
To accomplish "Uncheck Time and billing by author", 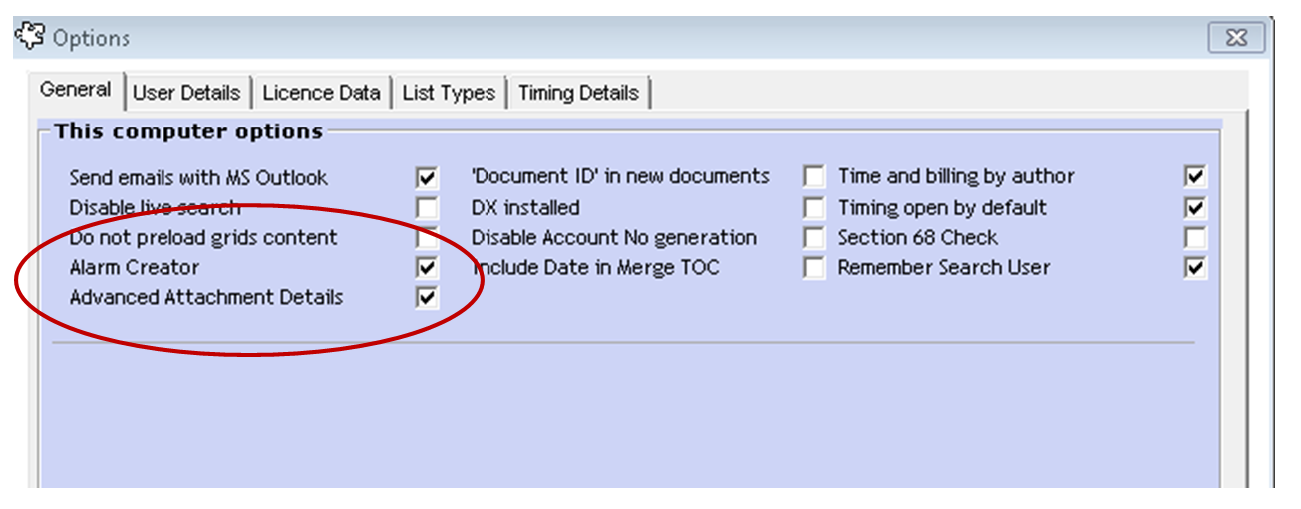I will point(1196,177).
